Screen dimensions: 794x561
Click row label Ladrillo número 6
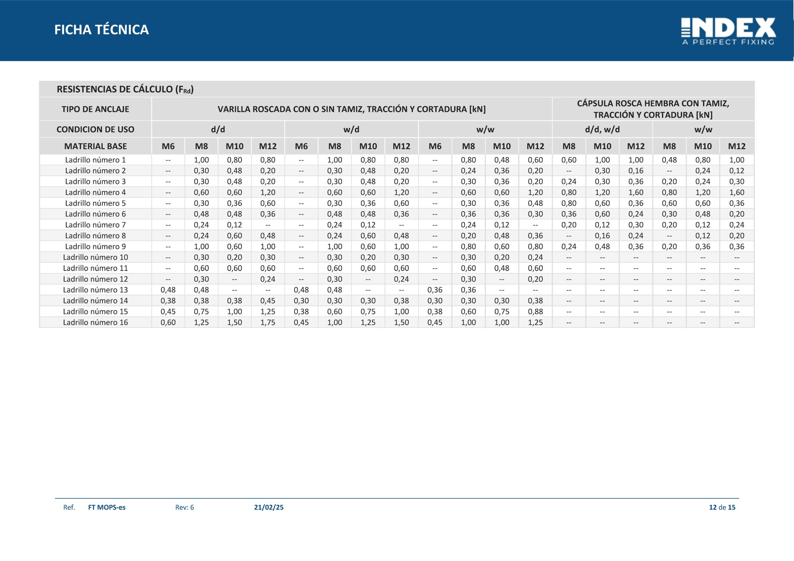coord(96,214)
